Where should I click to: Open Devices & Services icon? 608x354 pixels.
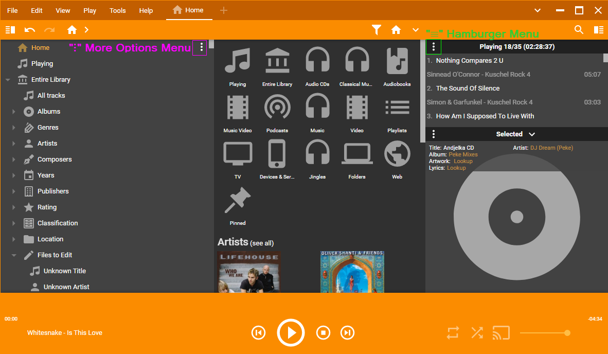[x=277, y=154]
